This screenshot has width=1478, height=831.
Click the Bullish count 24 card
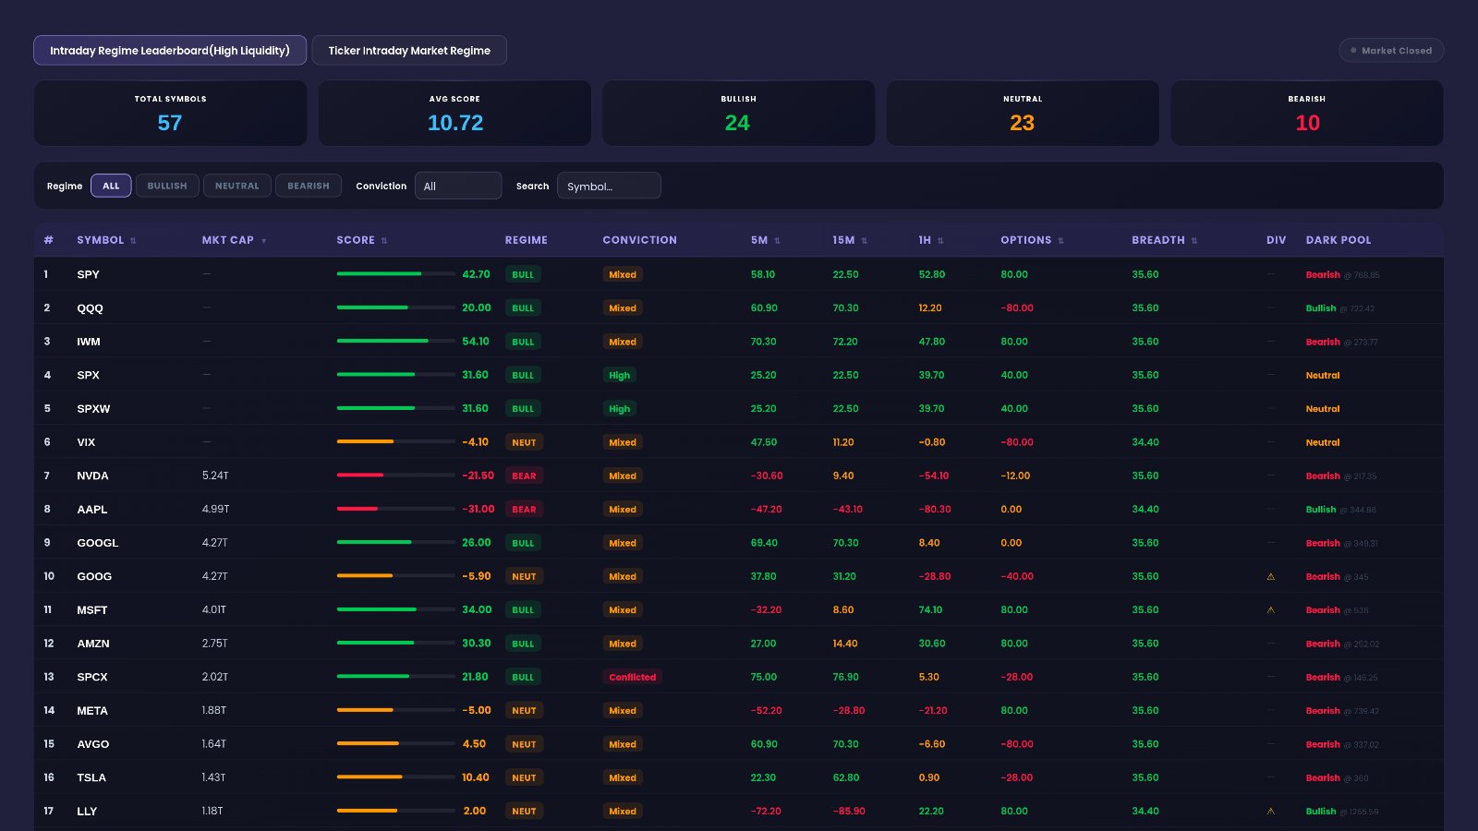(x=739, y=113)
